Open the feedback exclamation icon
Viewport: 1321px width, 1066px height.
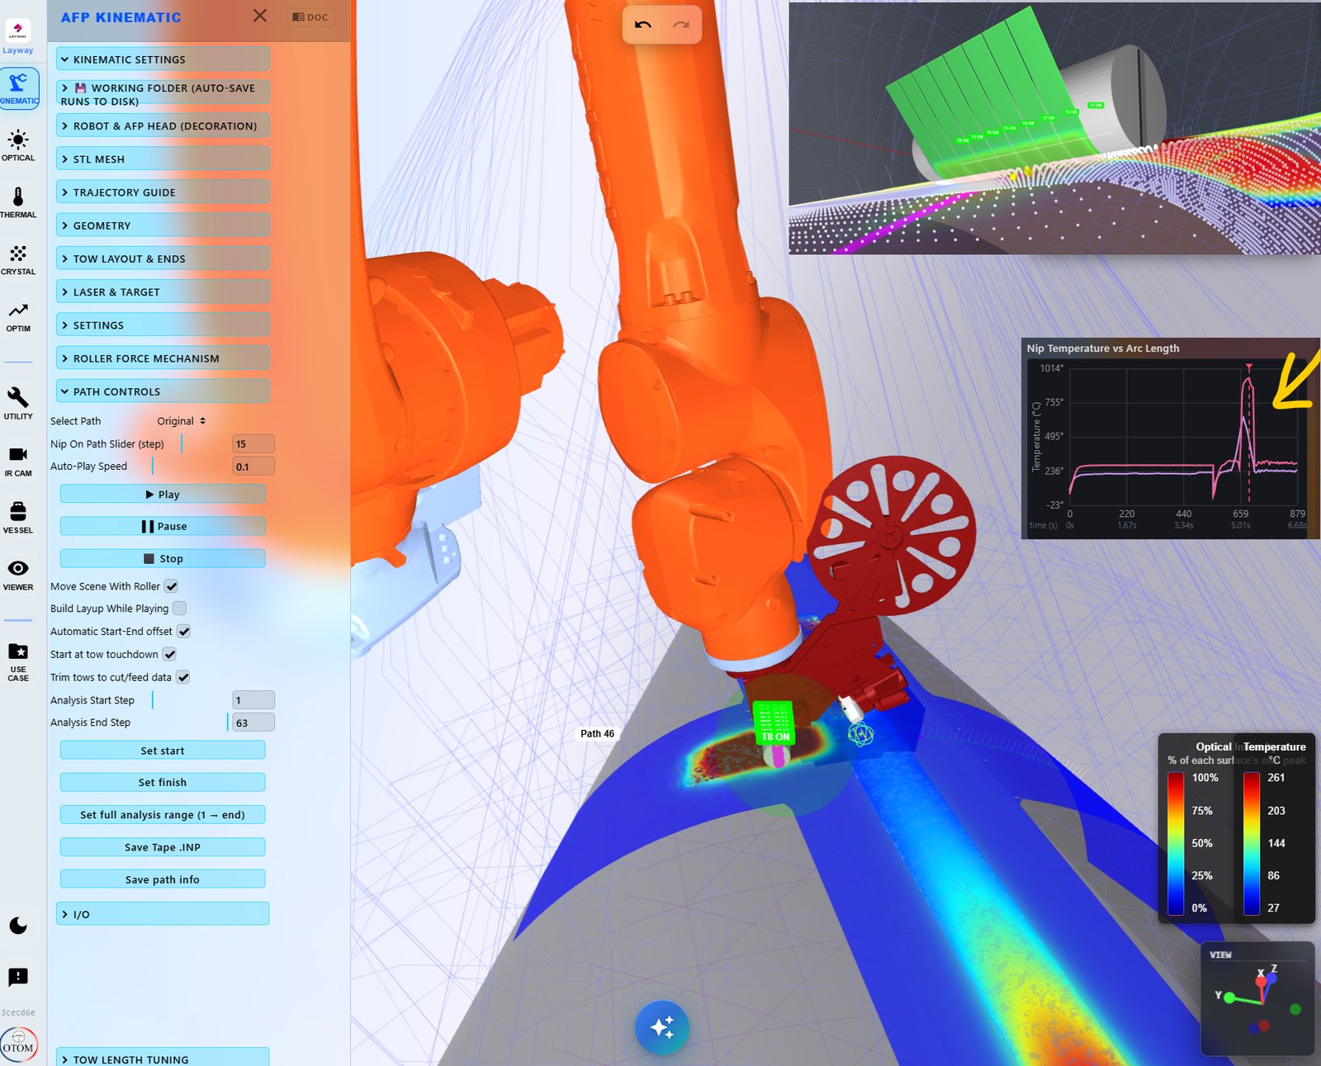18,978
